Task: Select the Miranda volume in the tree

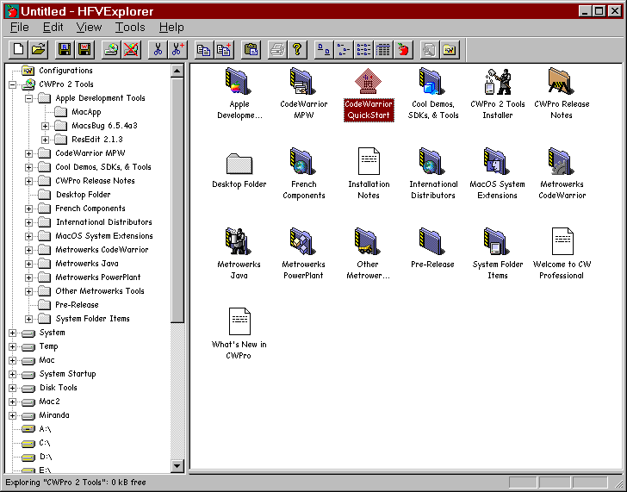Action: (x=53, y=415)
